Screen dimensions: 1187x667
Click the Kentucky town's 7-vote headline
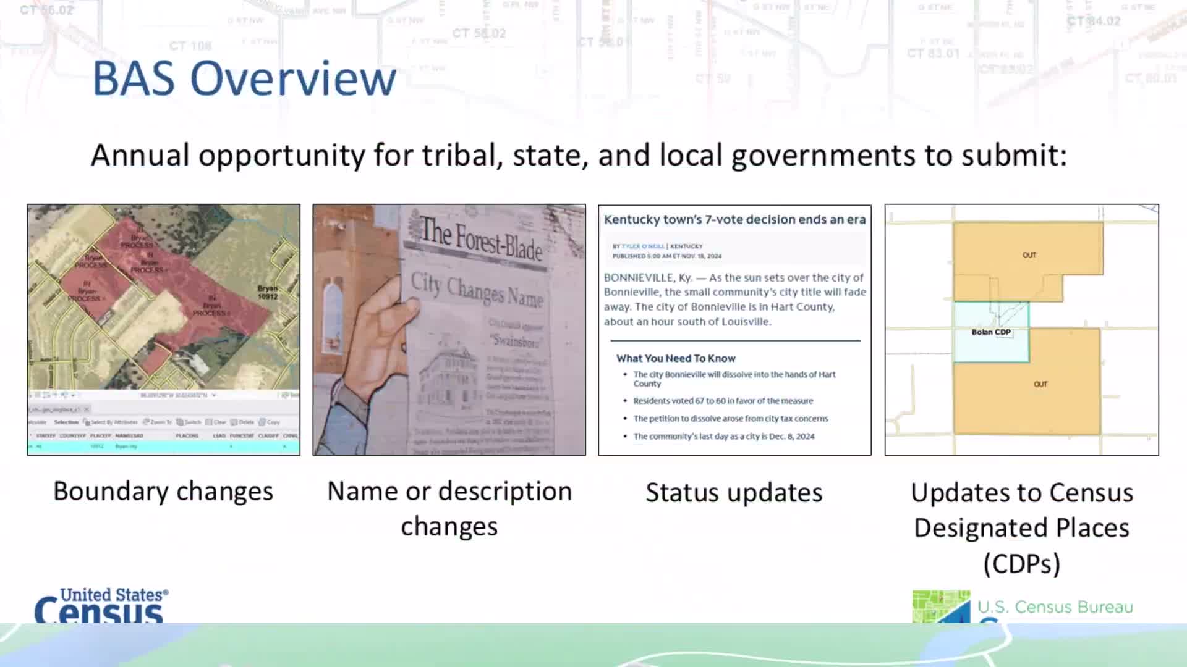click(734, 220)
